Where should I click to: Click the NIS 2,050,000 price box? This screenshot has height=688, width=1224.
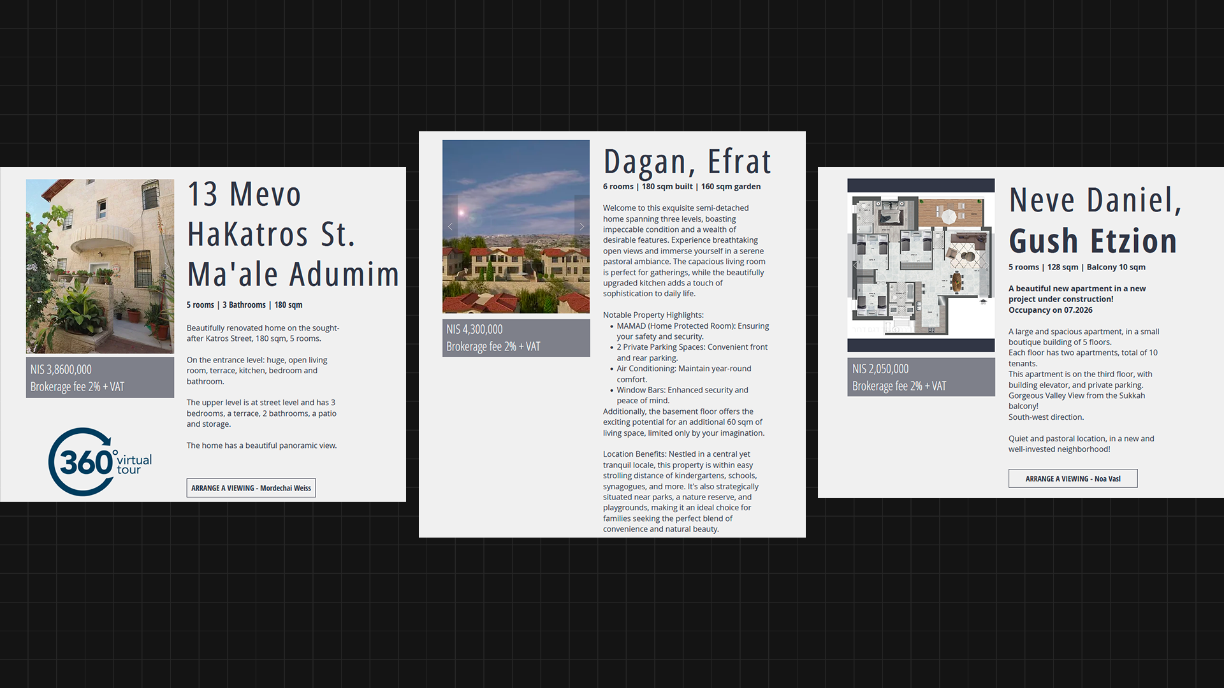click(921, 377)
